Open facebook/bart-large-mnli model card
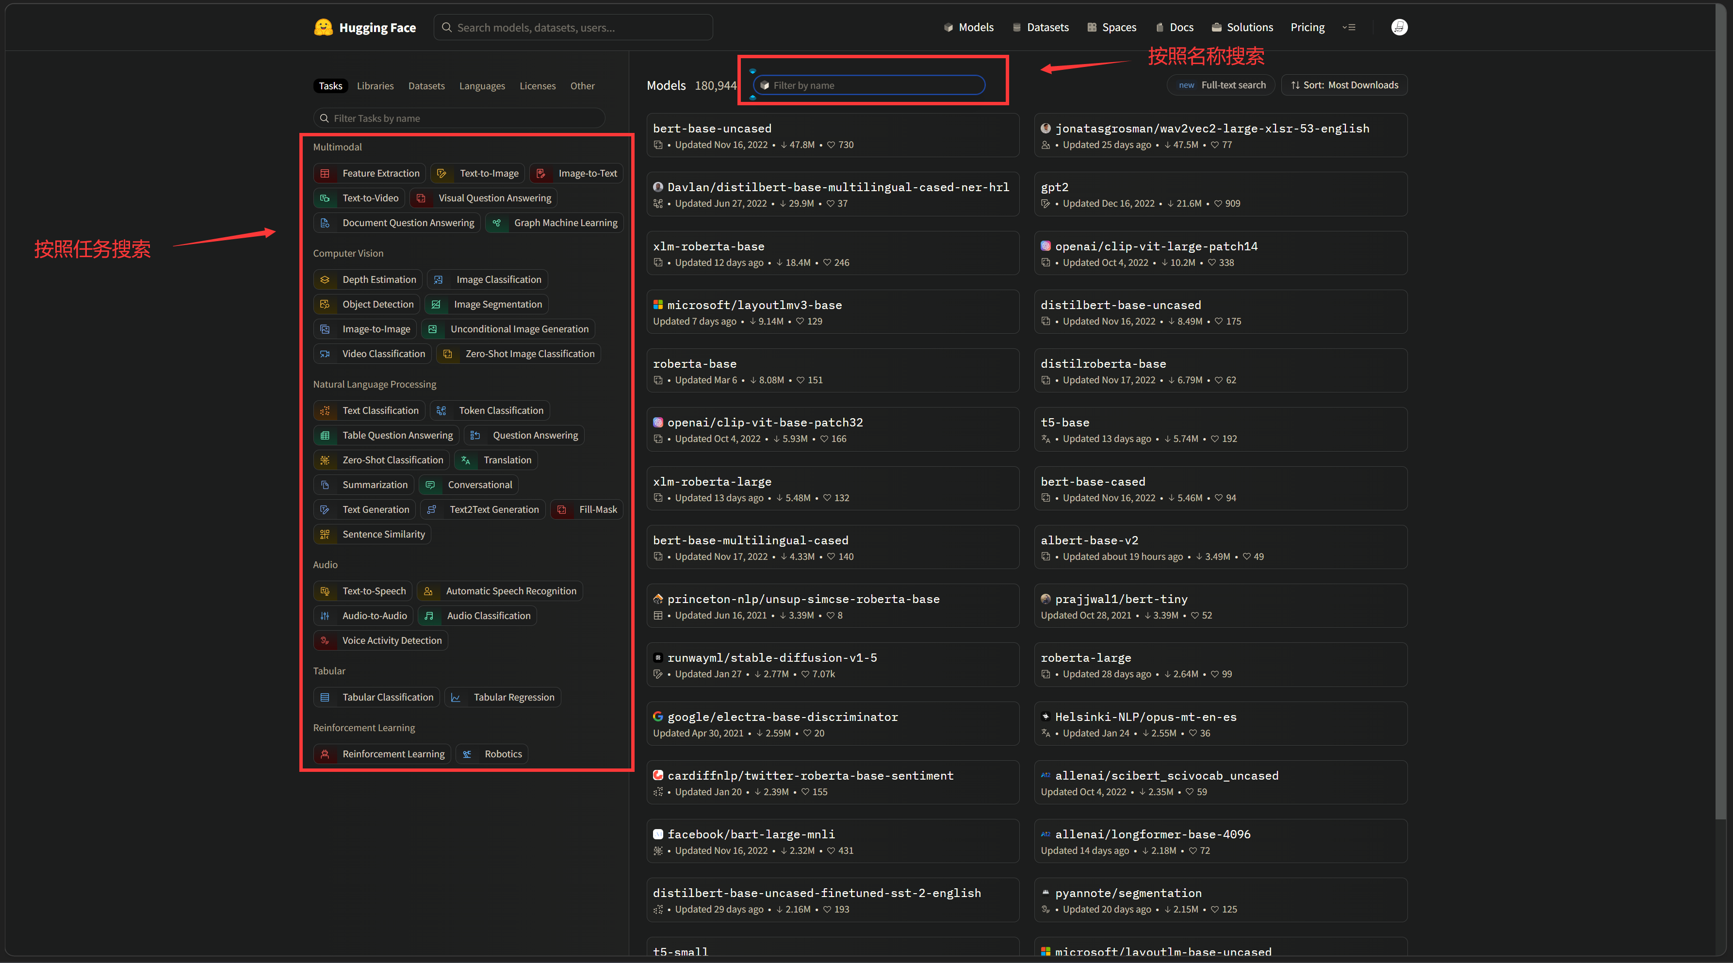The image size is (1733, 963). tap(833, 841)
